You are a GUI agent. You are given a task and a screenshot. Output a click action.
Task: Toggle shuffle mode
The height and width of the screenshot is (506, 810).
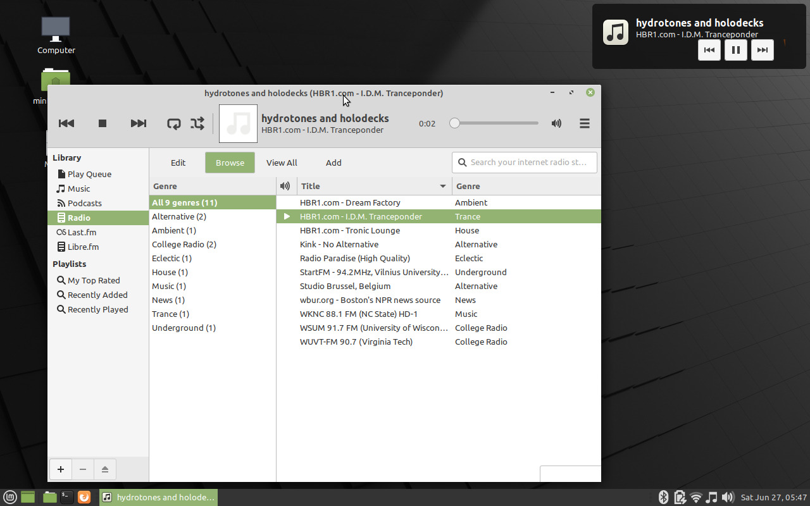coord(197,123)
